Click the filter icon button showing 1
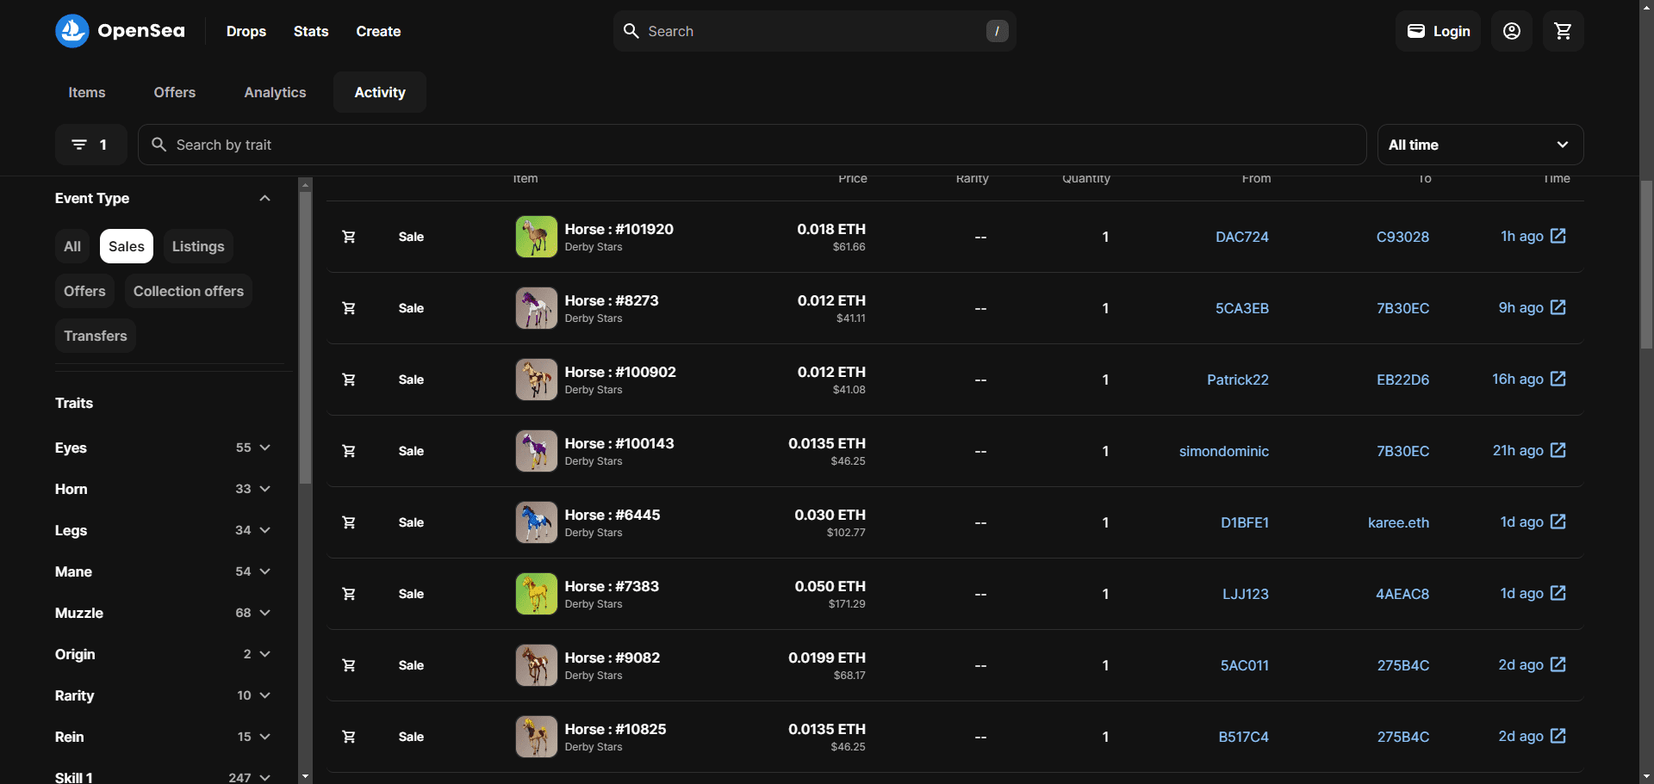 [x=90, y=145]
